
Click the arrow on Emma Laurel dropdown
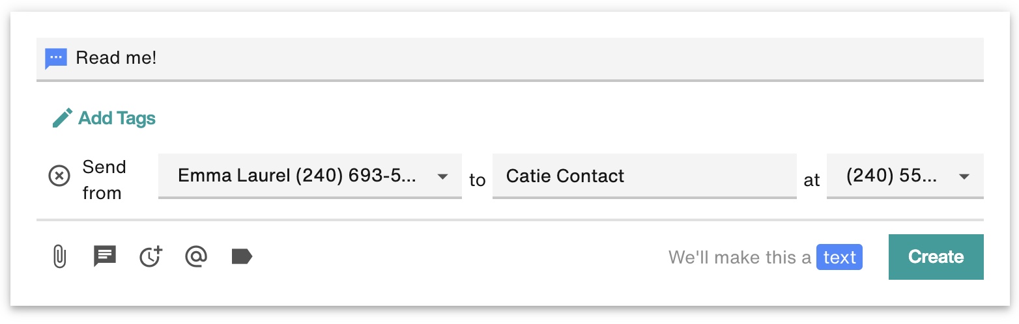442,176
